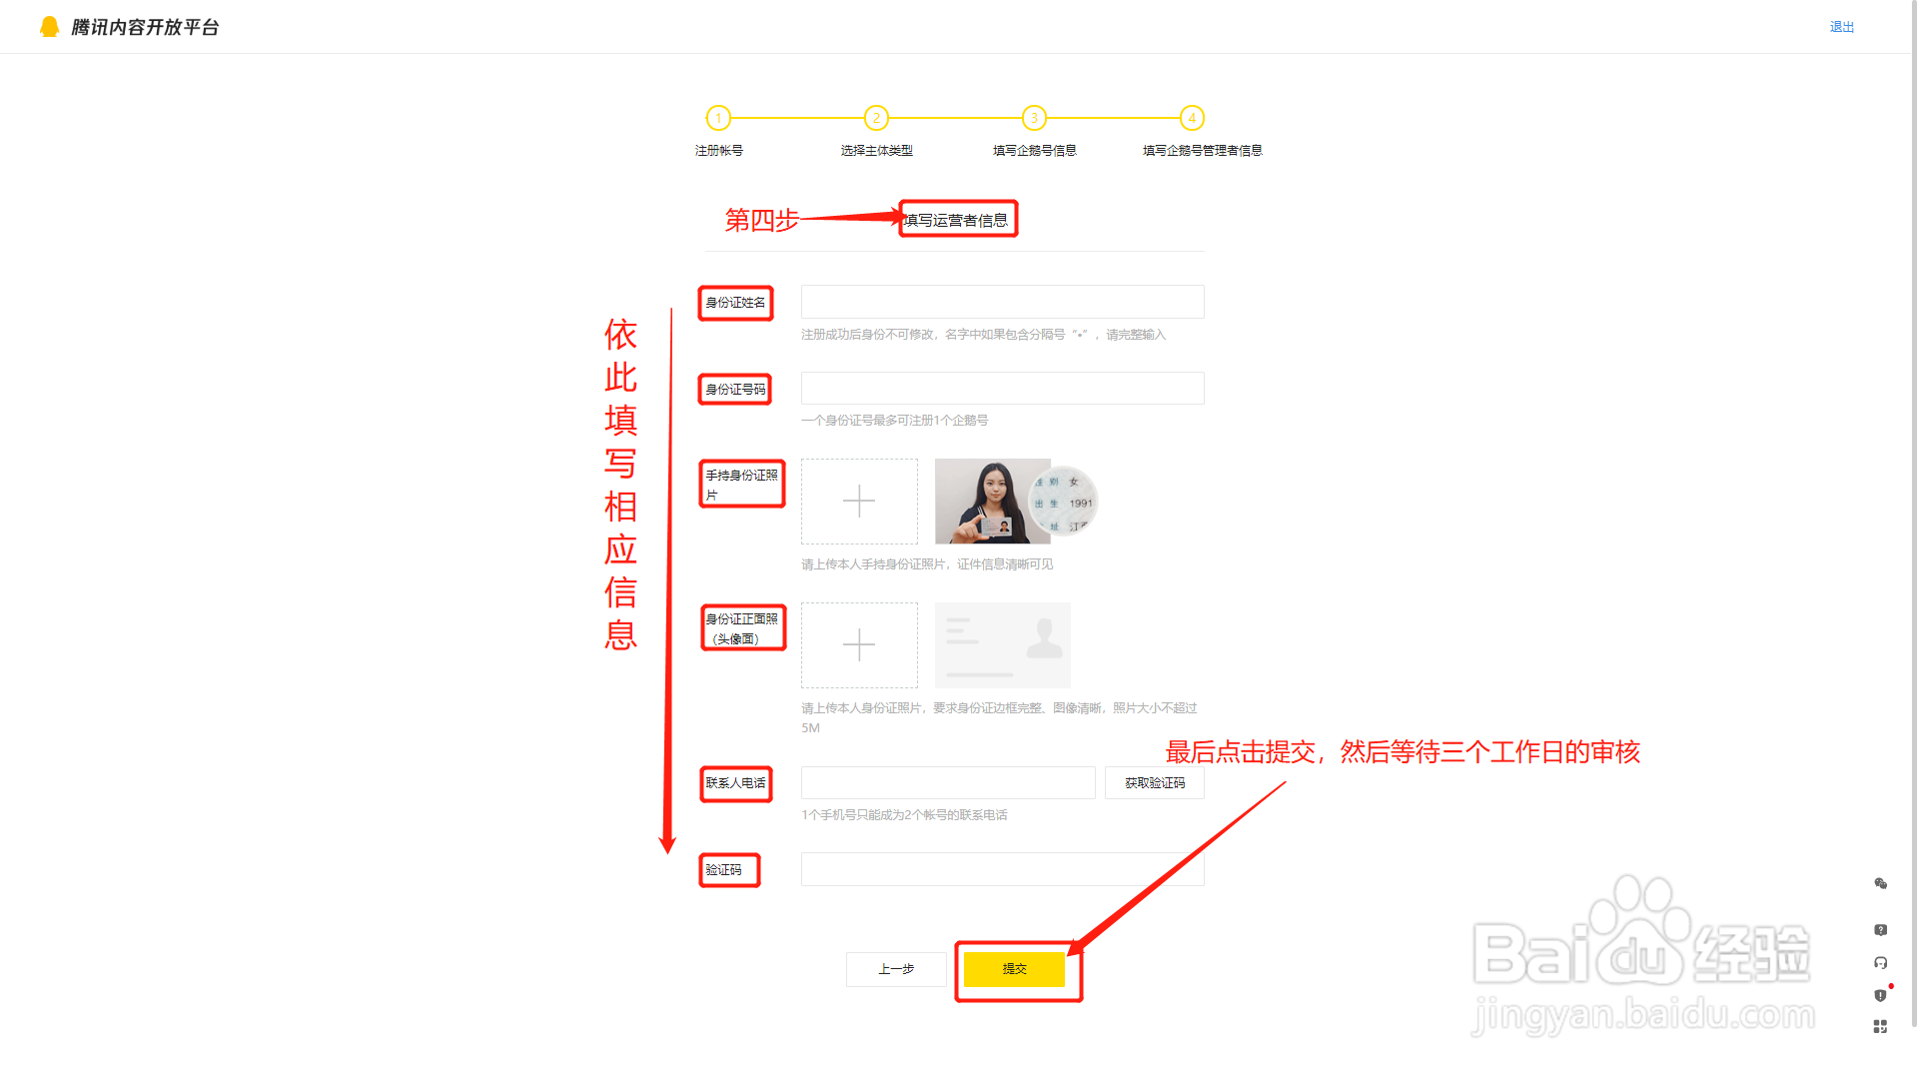
Task: Click the 联系人电话 phone input field
Action: [x=948, y=783]
